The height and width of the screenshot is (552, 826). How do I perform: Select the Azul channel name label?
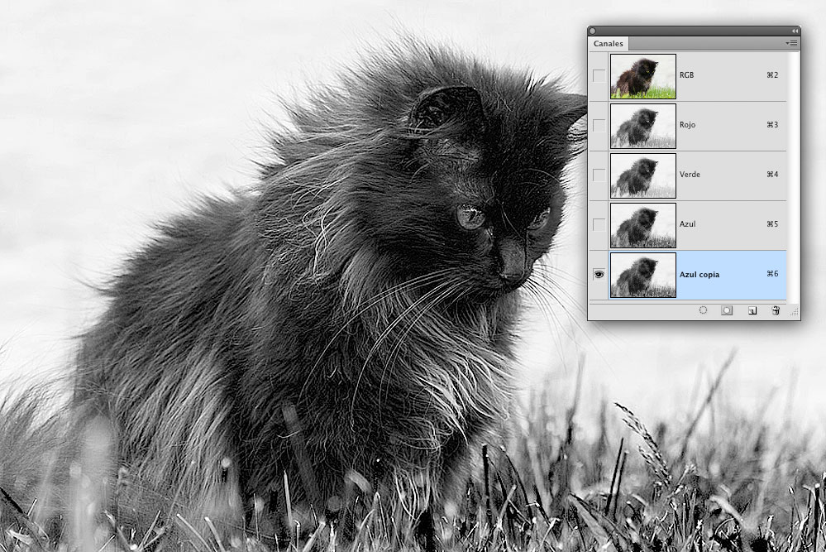(x=687, y=223)
